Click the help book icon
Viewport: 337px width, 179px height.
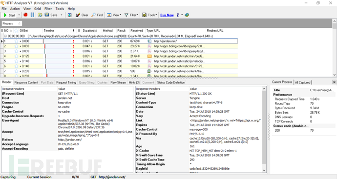187,15
